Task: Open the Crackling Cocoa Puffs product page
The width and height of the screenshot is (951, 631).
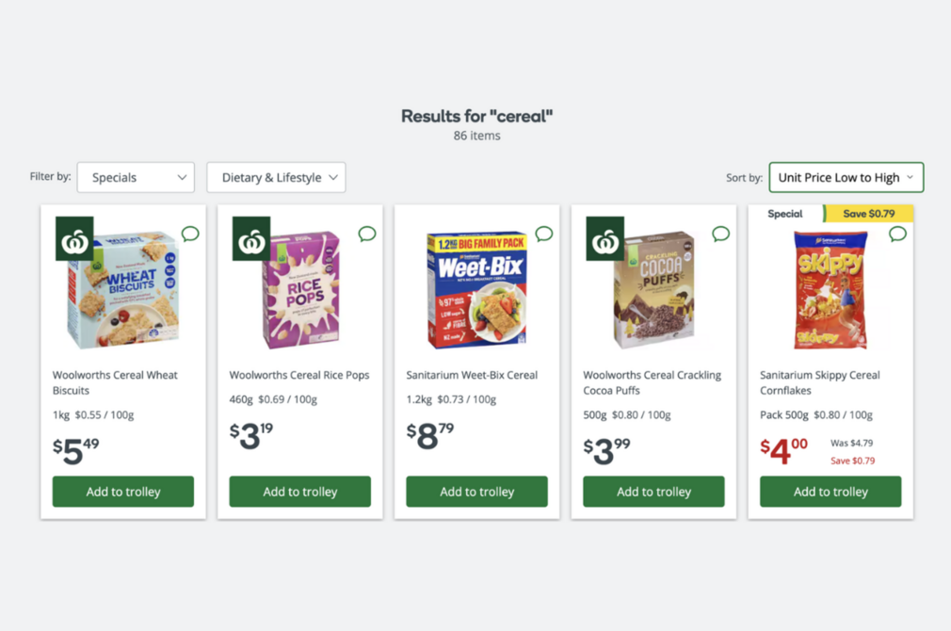Action: [653, 382]
